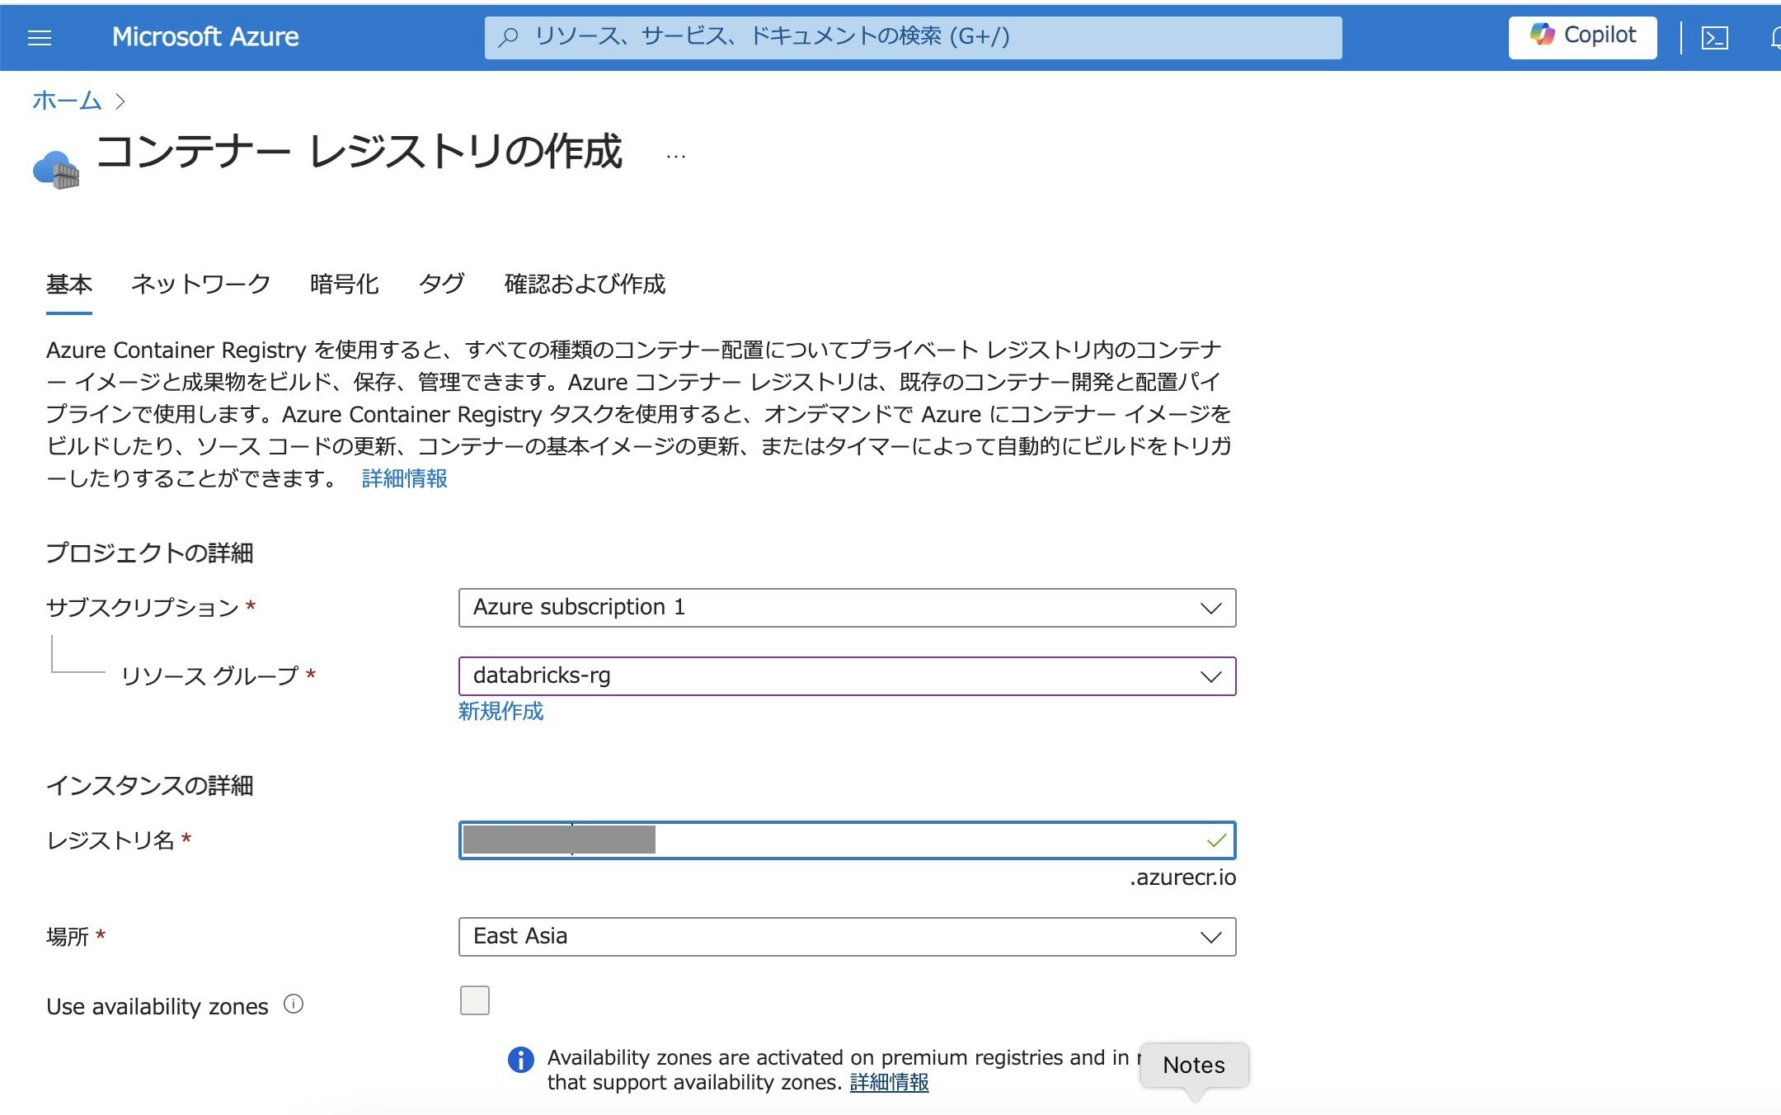Enable the Use availability zones checkbox
Image resolution: width=1781 pixels, height=1115 pixels.
pyautogui.click(x=474, y=1000)
